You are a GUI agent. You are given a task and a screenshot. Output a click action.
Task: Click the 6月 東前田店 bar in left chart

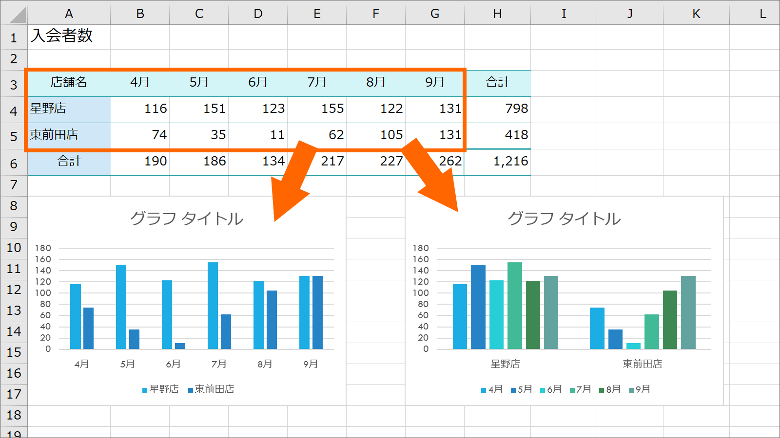(x=180, y=346)
